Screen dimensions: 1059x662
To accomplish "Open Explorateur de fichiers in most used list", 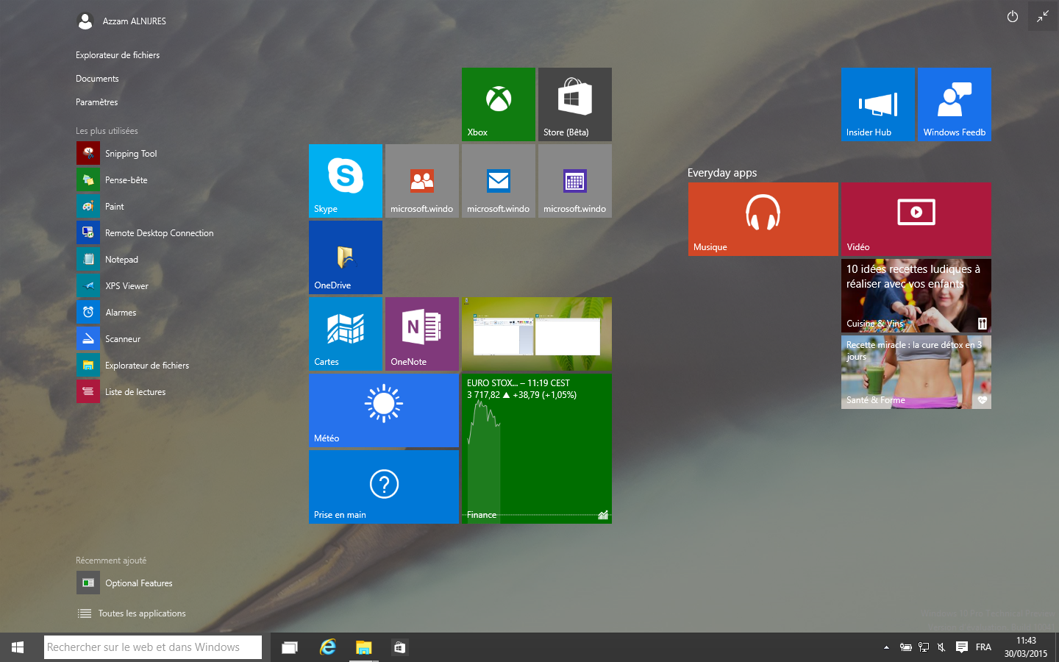I will click(132, 365).
